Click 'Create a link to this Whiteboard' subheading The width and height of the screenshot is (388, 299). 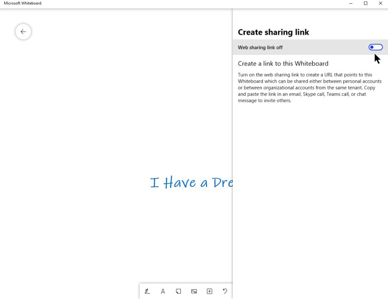(x=283, y=64)
